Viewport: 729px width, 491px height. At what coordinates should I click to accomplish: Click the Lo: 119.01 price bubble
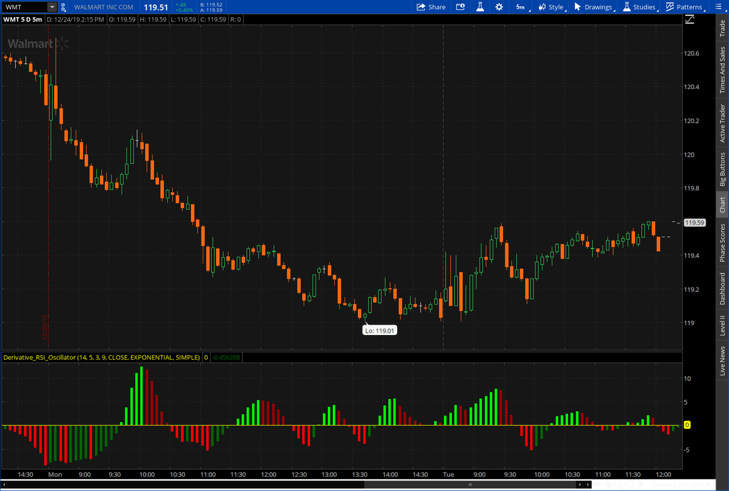click(380, 331)
